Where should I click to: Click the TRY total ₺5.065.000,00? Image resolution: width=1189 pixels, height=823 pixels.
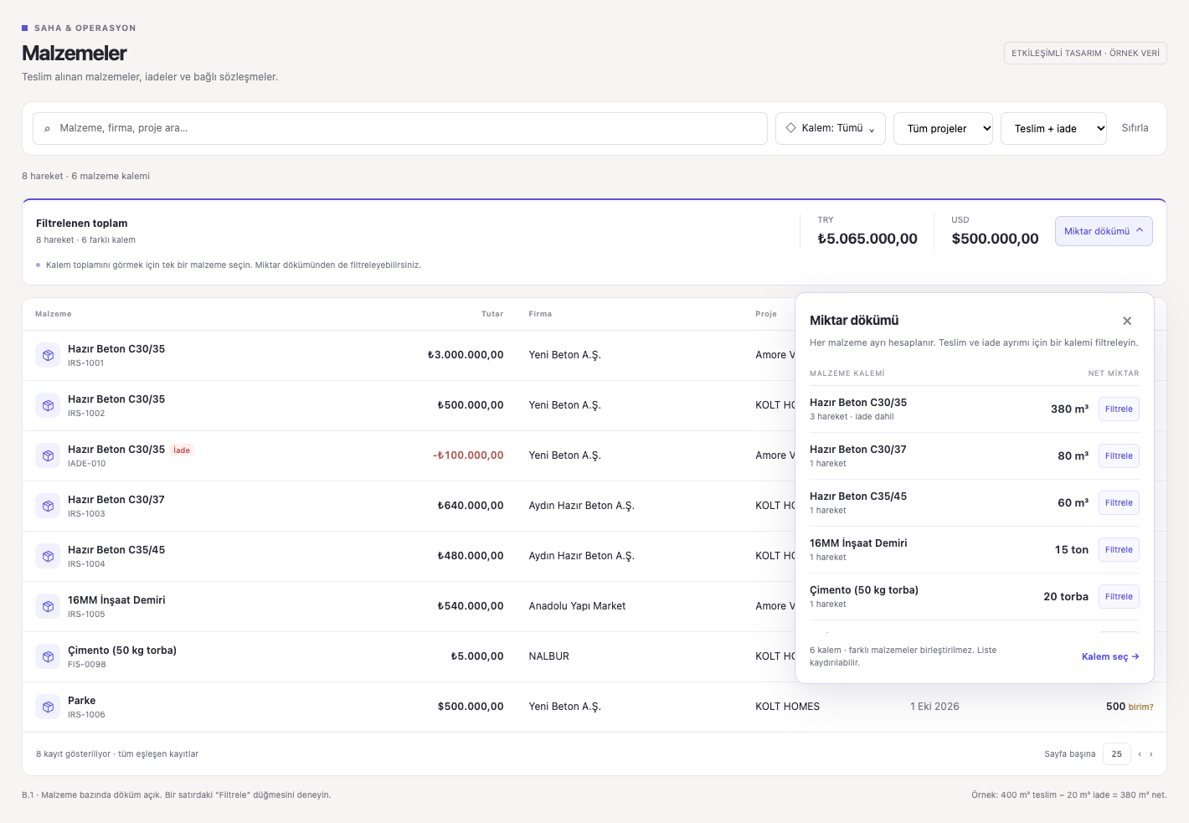pos(867,239)
